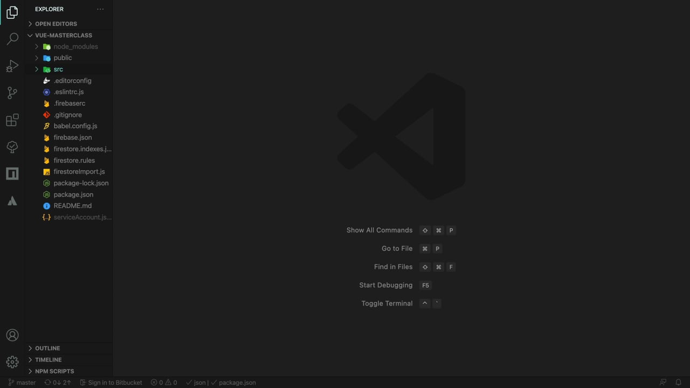Open the Extensions view
The width and height of the screenshot is (690, 388).
(x=12, y=120)
